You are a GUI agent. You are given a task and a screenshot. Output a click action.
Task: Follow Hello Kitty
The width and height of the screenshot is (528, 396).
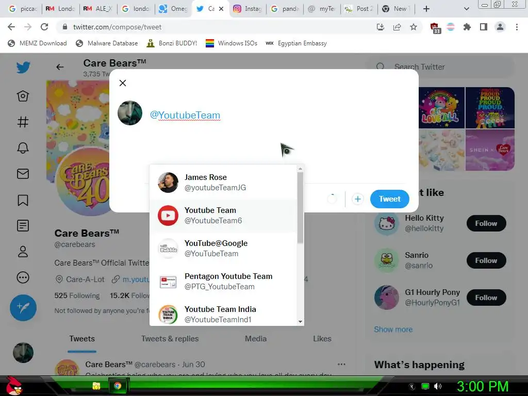coord(486,223)
